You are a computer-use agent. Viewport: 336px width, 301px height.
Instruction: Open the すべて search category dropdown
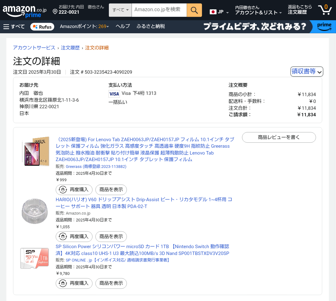[x=120, y=10]
